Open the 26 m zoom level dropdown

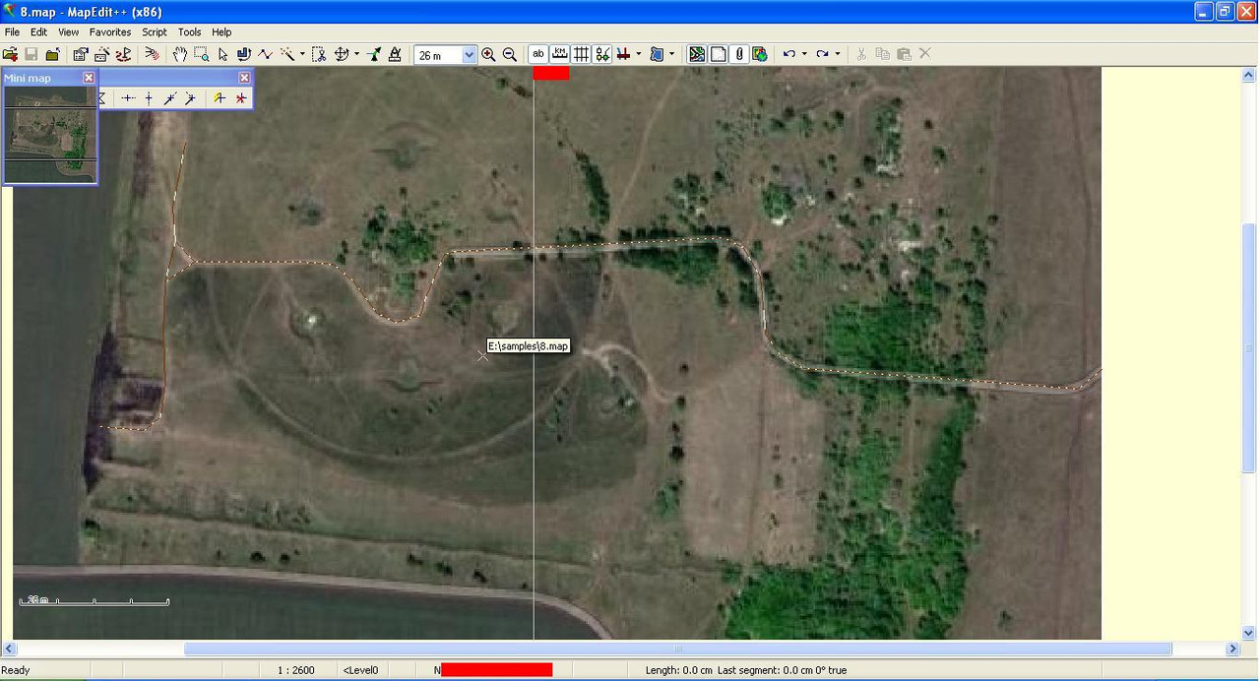(x=469, y=55)
